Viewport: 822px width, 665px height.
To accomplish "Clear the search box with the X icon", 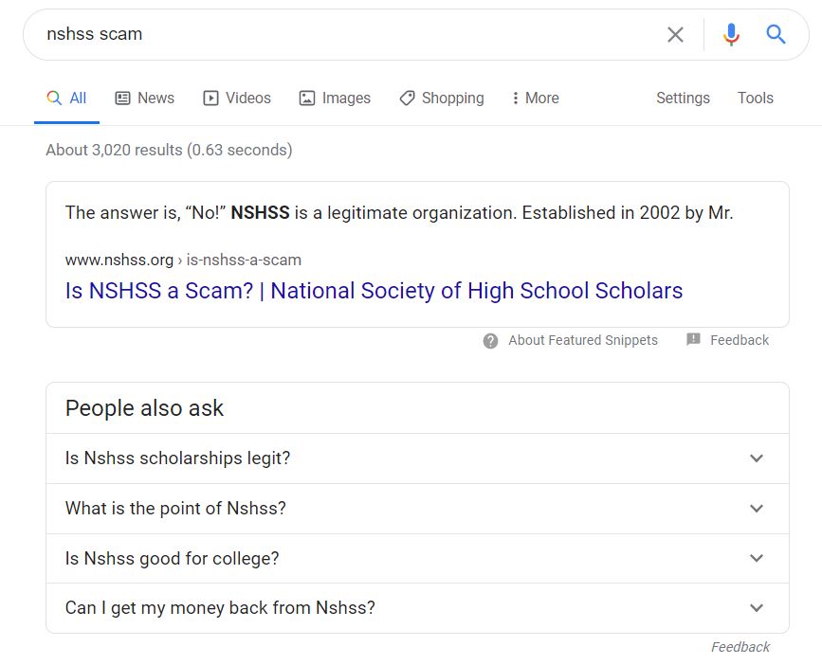I will [675, 34].
